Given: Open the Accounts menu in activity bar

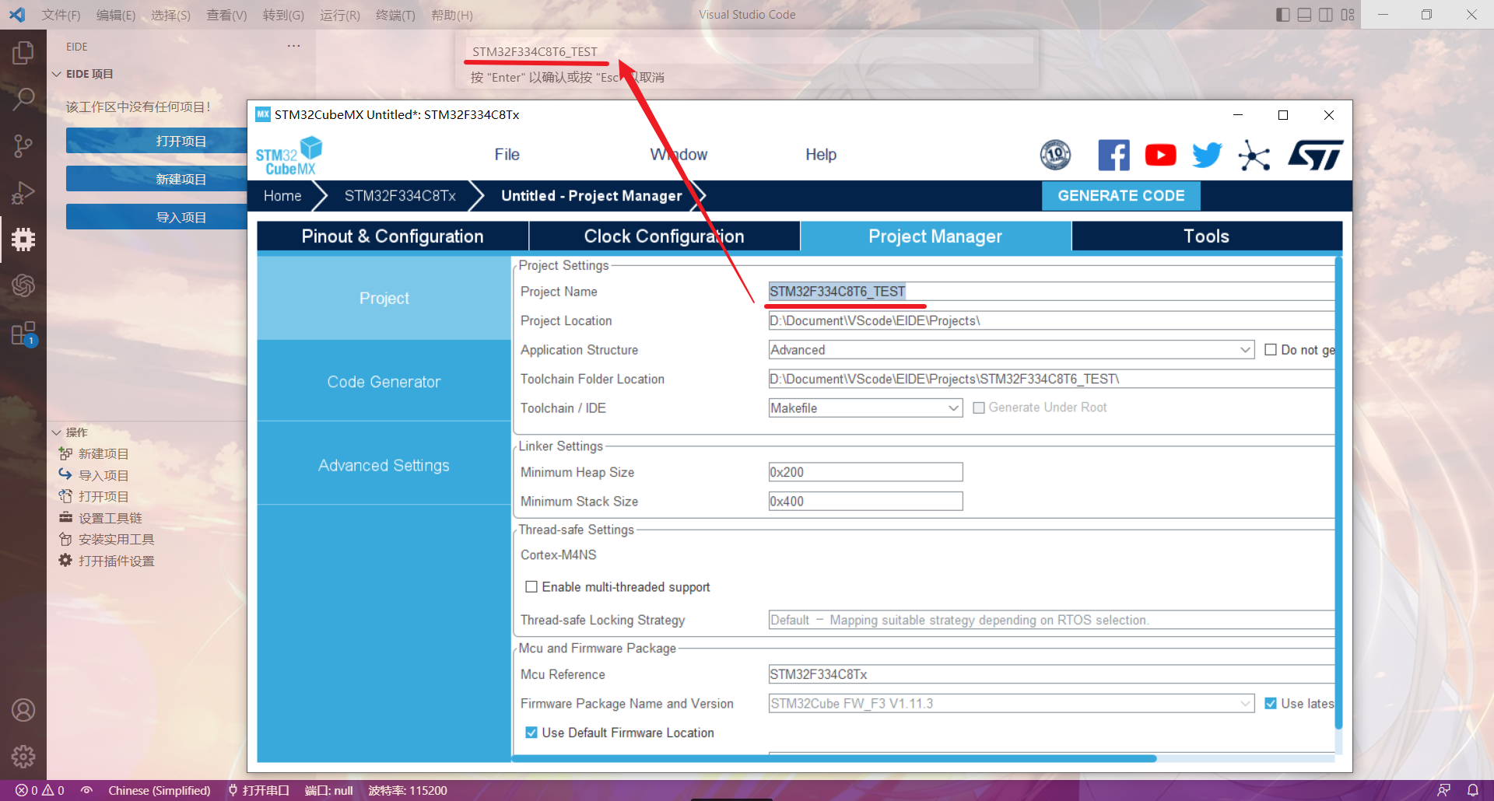Looking at the screenshot, I should pyautogui.click(x=23, y=710).
